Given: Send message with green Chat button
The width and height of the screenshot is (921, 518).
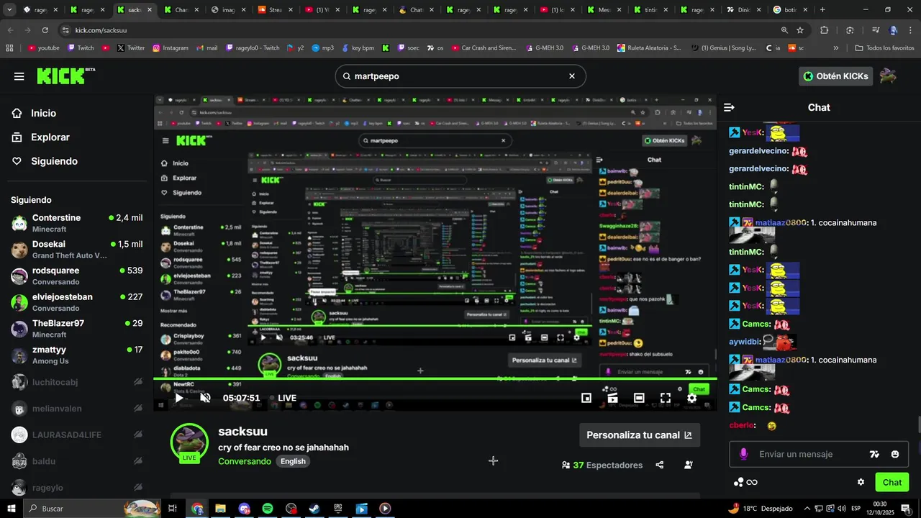Looking at the screenshot, I should coord(892,482).
